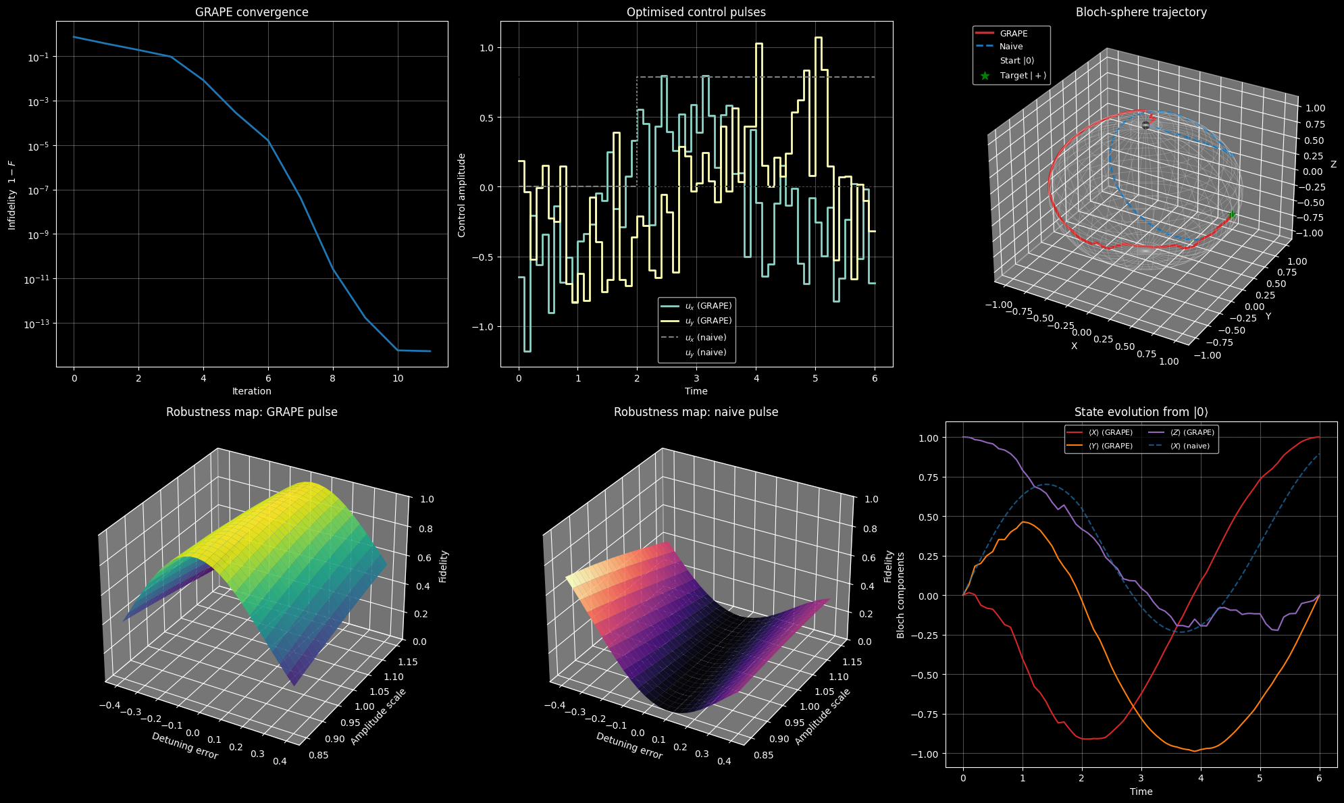Image resolution: width=1344 pixels, height=803 pixels.
Task: Click 'Amplitude scale' on the naive robustness map
Action: pyautogui.click(x=823, y=717)
